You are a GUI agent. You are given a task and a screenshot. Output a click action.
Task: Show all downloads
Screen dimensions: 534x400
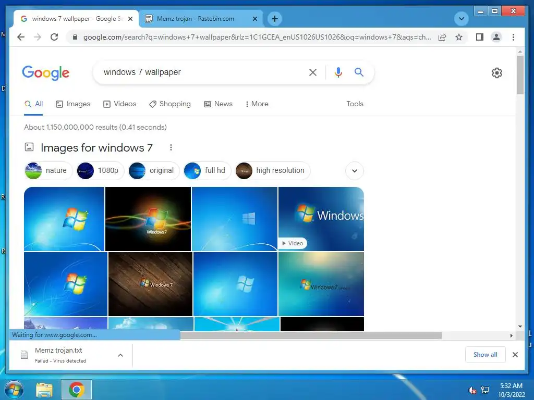pyautogui.click(x=485, y=355)
